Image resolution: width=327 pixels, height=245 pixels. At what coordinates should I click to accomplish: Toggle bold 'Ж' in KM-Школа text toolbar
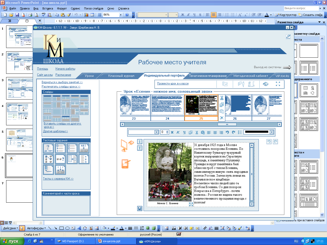172,132
